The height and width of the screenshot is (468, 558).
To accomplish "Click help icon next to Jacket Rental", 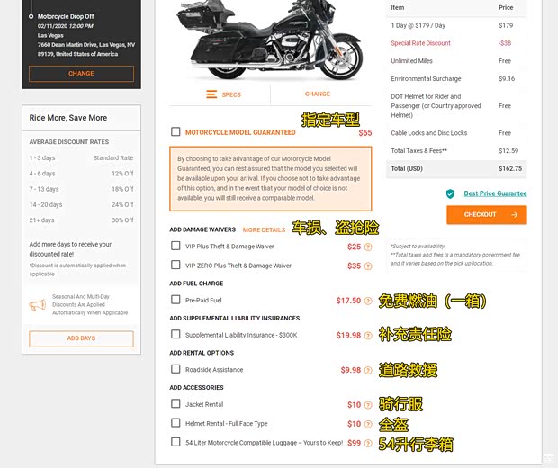I will pyautogui.click(x=368, y=405).
